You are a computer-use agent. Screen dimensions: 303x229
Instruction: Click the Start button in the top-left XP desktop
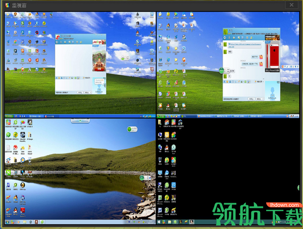[x=9, y=116]
